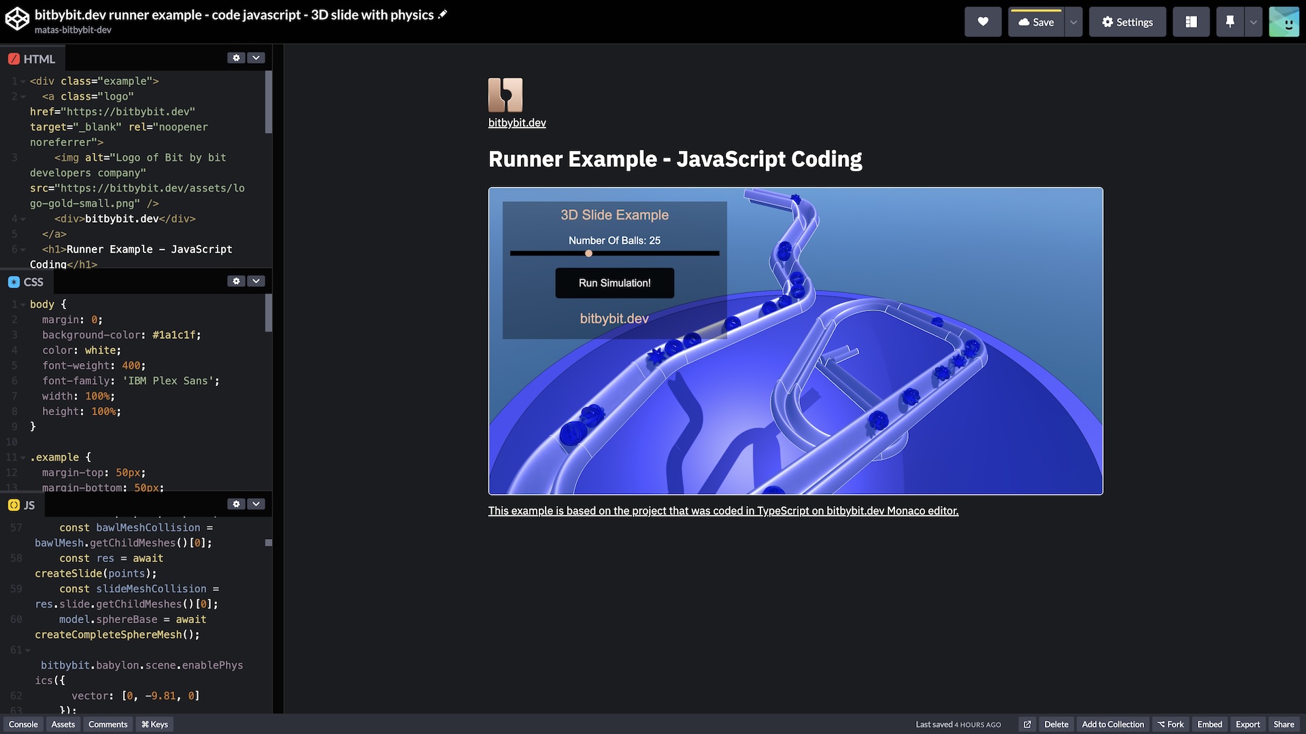Open the Save options dropdown arrow
The image size is (1306, 734).
tap(1073, 22)
